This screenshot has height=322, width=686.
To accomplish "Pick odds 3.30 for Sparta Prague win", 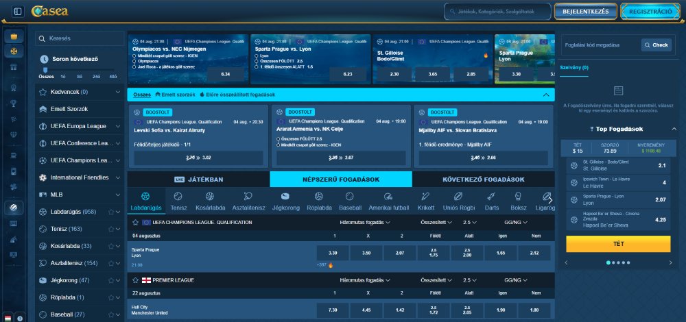I will pyautogui.click(x=333, y=253).
